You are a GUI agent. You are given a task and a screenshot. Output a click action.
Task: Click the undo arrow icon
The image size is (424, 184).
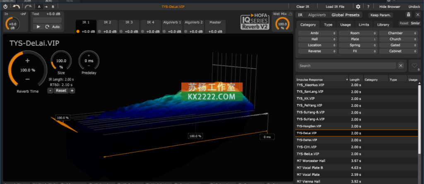16,7
